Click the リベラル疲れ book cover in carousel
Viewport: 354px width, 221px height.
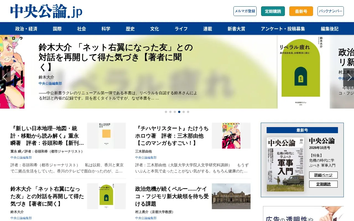(303, 72)
